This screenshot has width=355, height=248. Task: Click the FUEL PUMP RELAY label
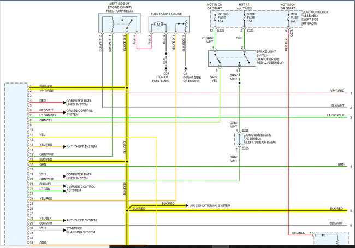click(x=120, y=11)
